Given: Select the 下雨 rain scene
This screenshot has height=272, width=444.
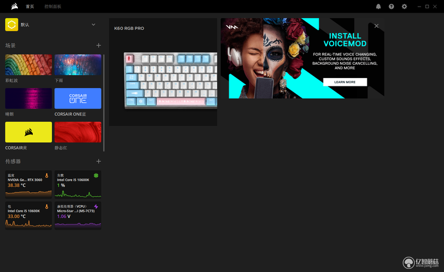Looking at the screenshot, I should tap(78, 65).
